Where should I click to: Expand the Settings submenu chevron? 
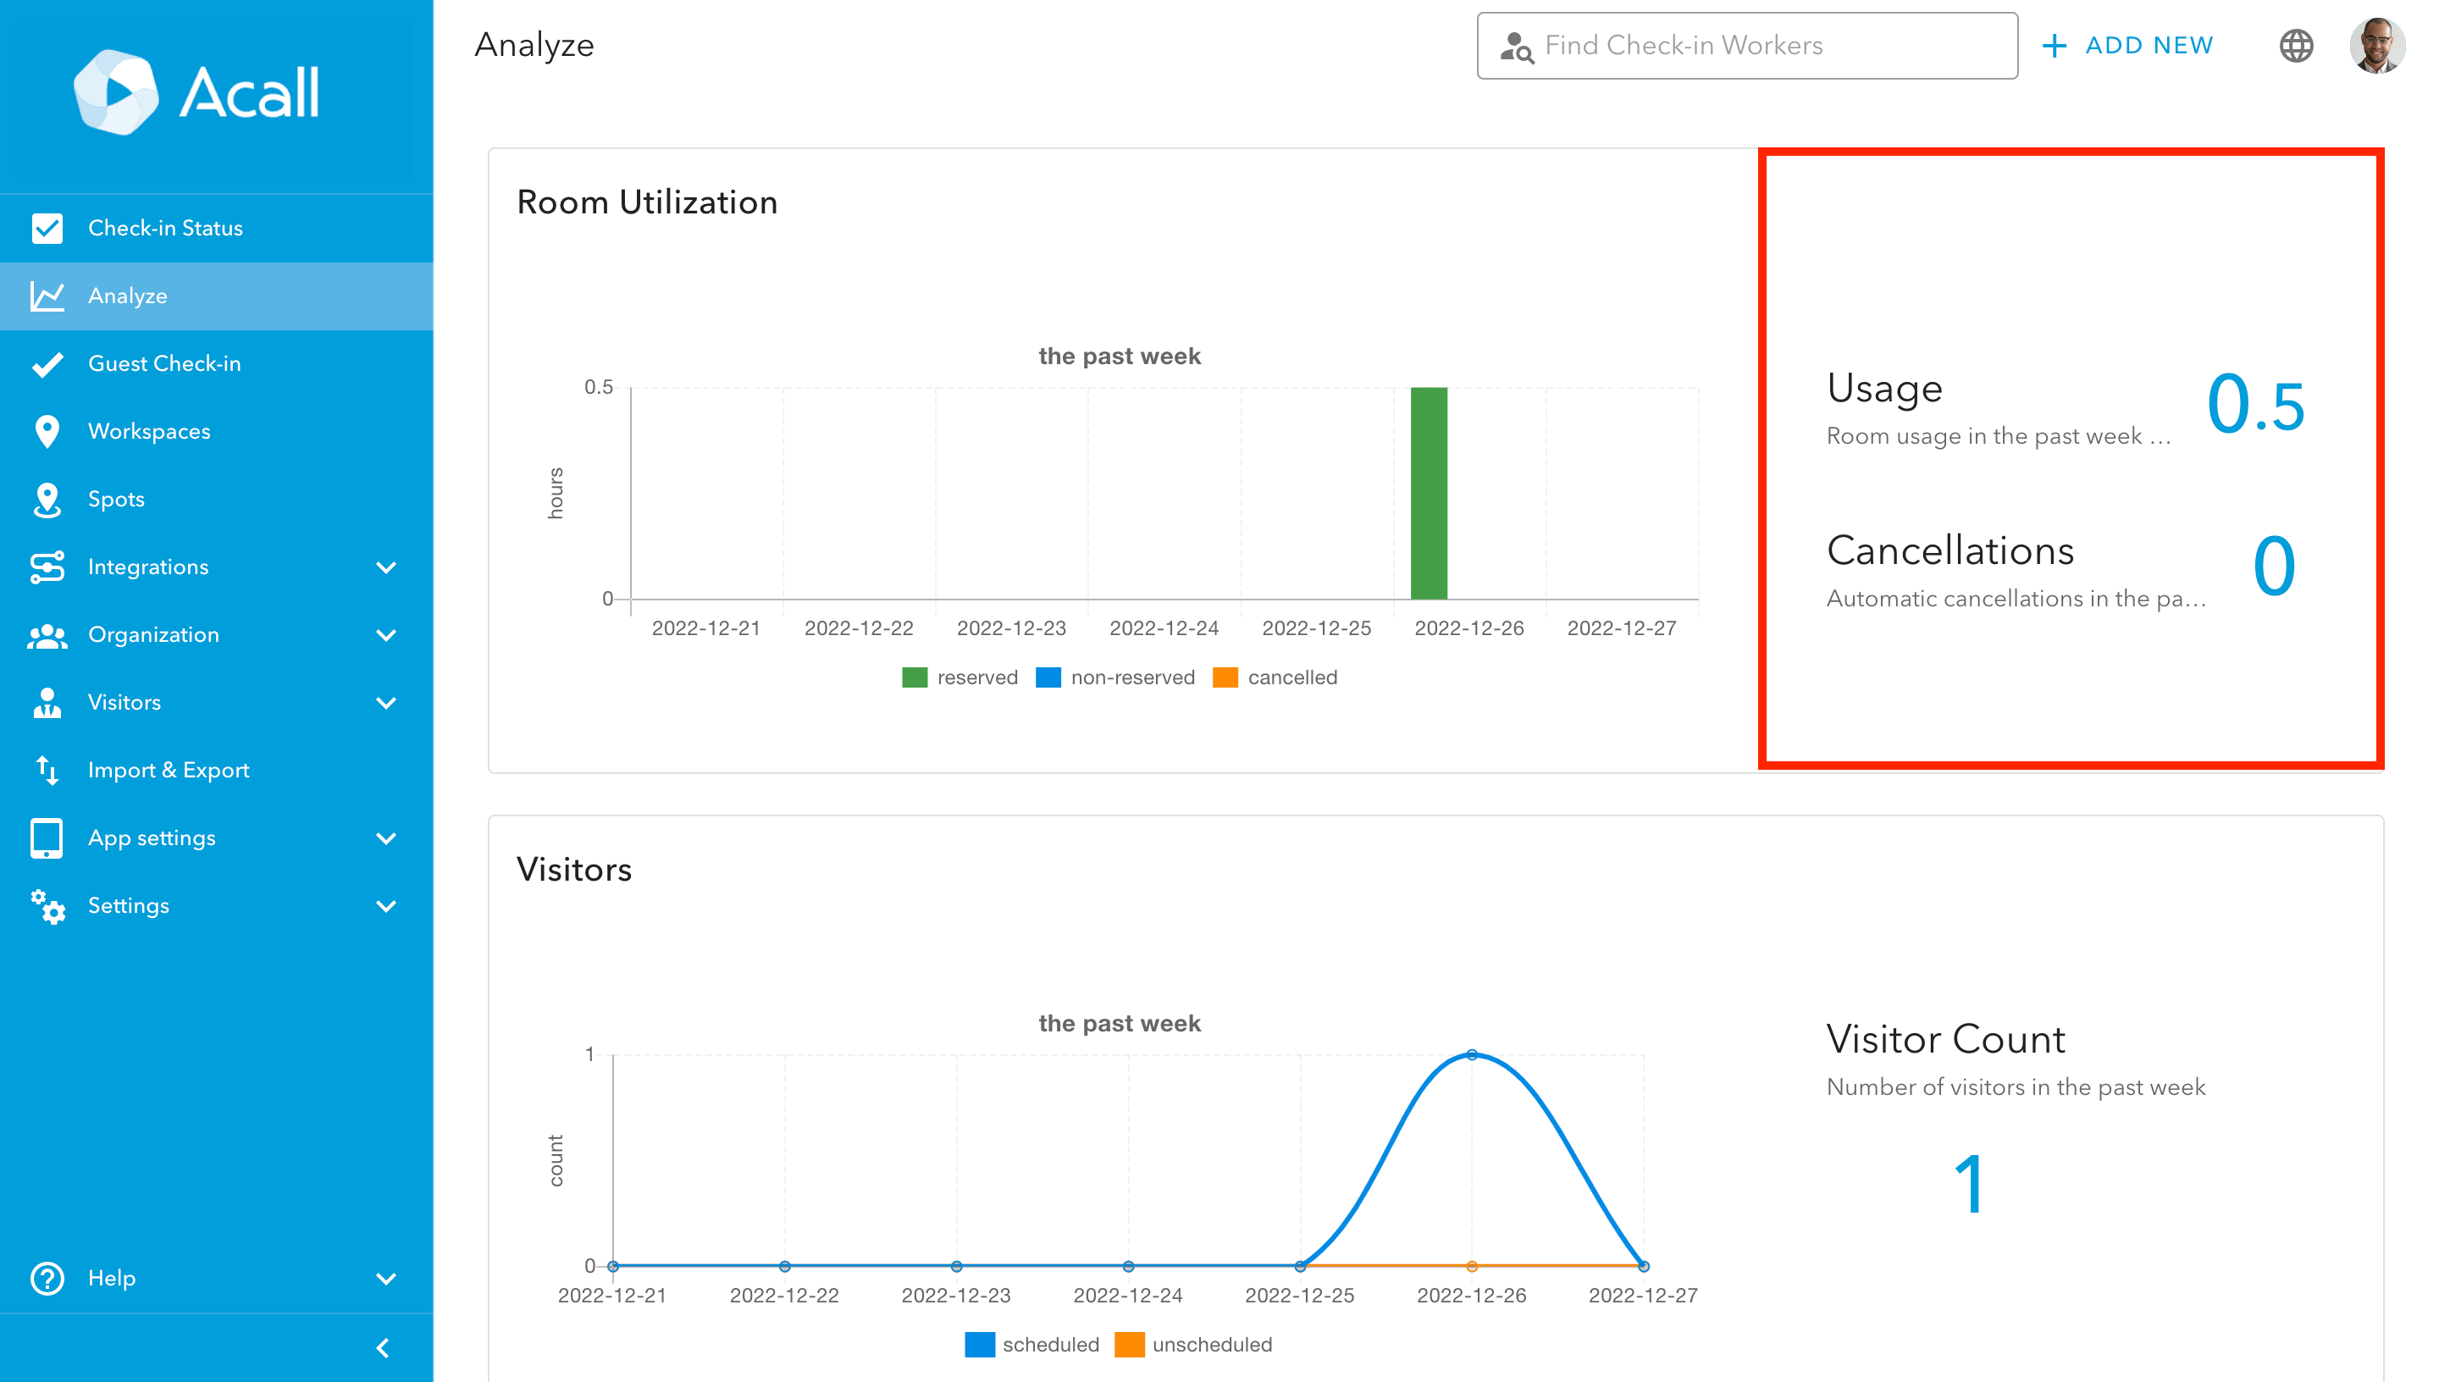[385, 905]
